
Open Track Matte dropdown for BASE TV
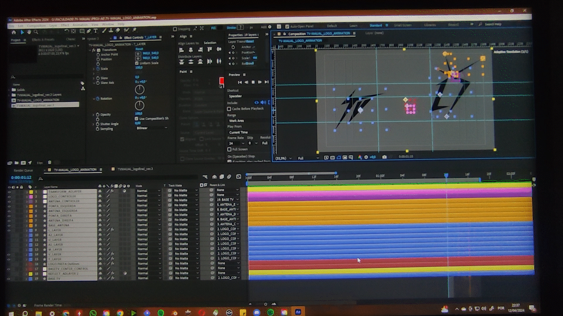(x=186, y=278)
